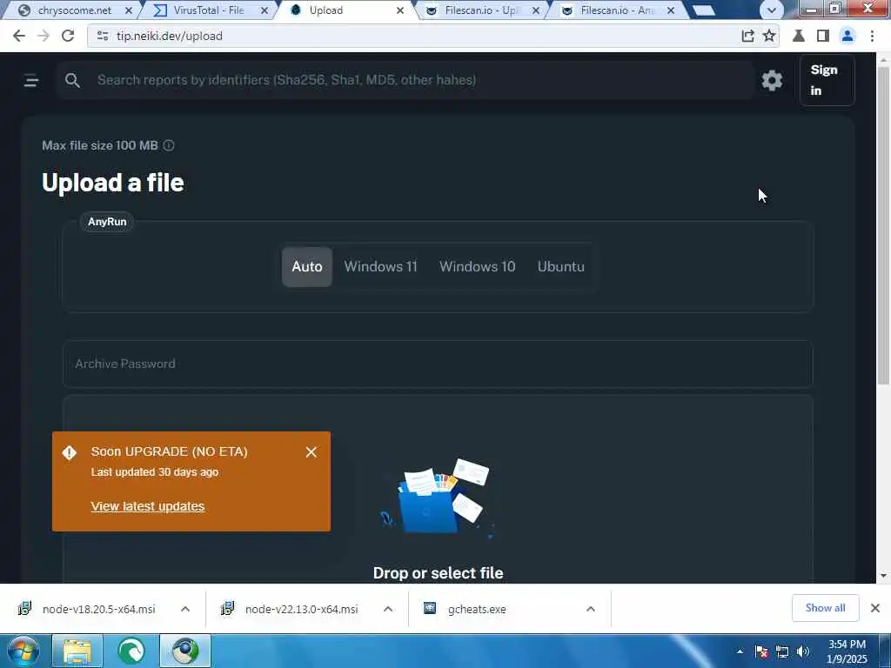Click the Sign in button
This screenshot has width=891, height=668.
(x=827, y=80)
